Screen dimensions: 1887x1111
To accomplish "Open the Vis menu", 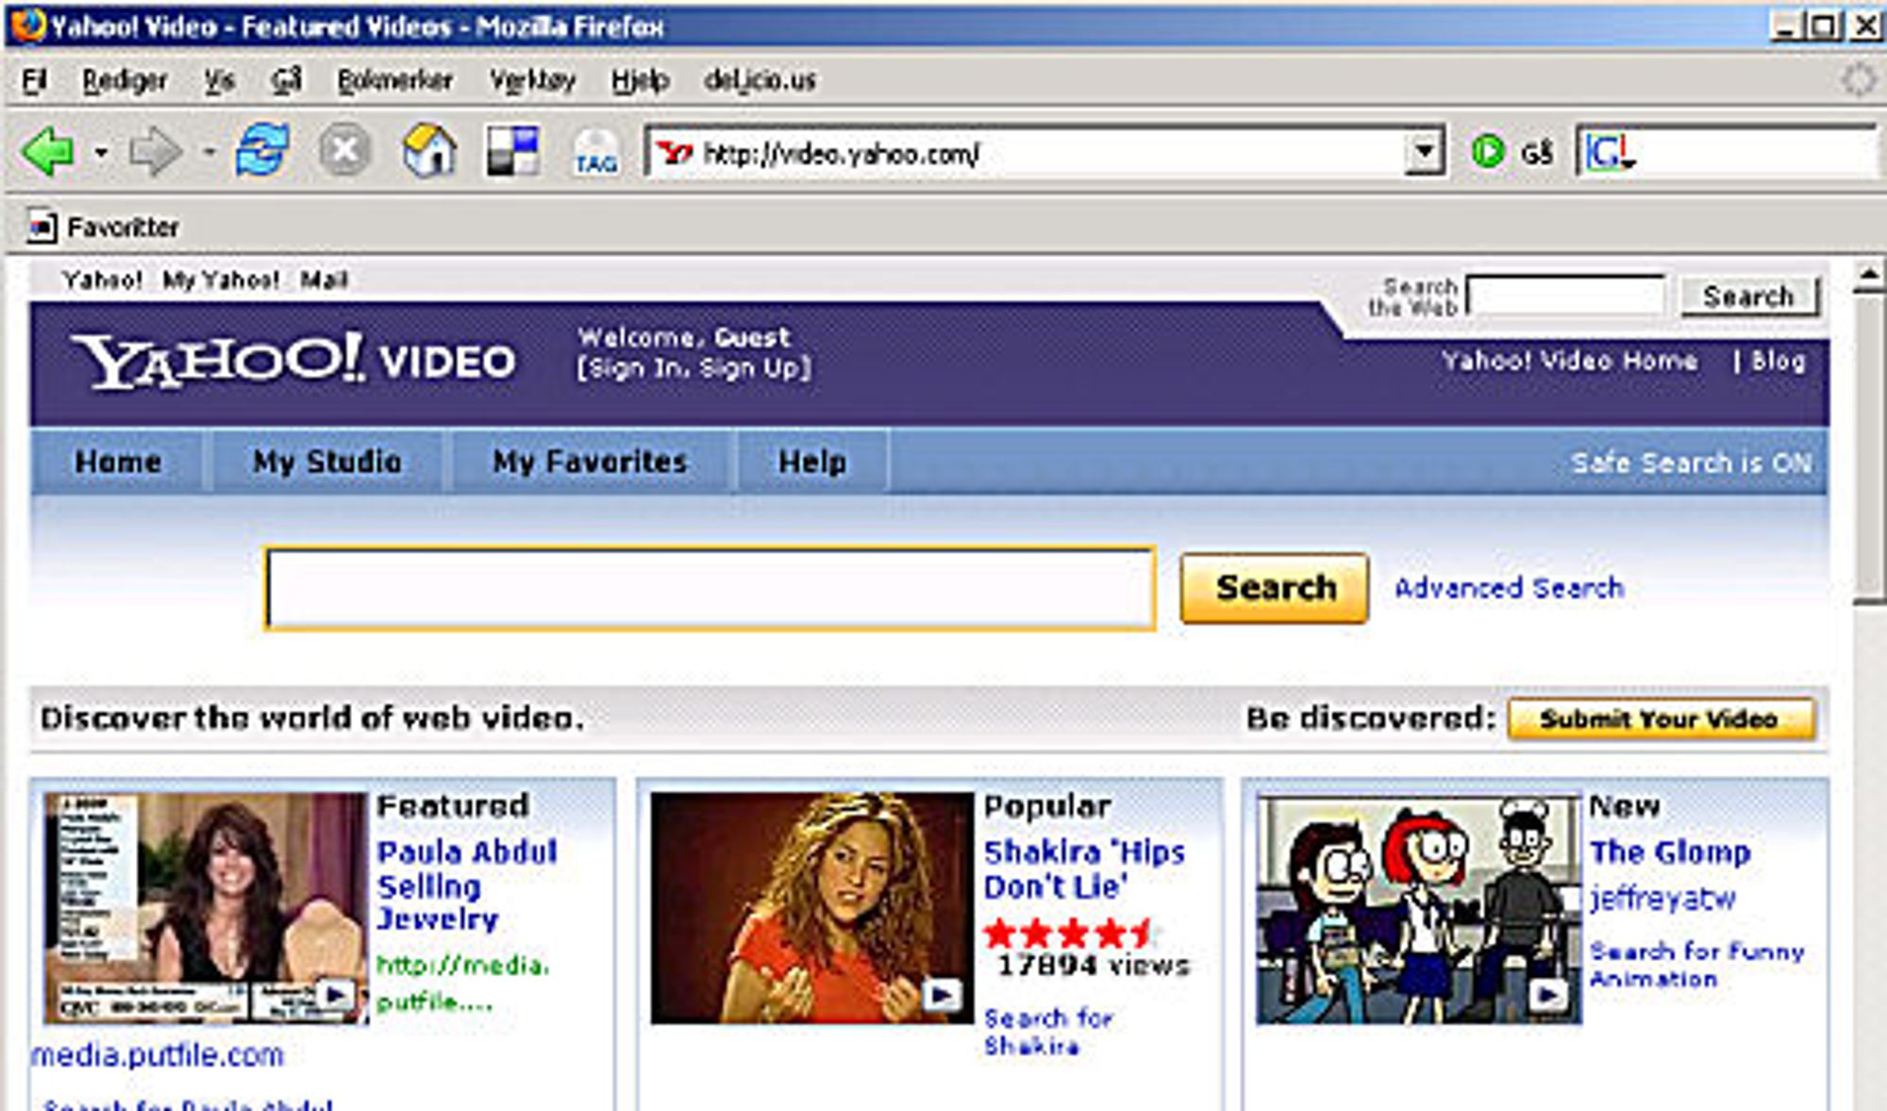I will pyautogui.click(x=219, y=80).
